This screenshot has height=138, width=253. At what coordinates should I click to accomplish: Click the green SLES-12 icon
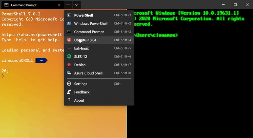[x=69, y=56]
